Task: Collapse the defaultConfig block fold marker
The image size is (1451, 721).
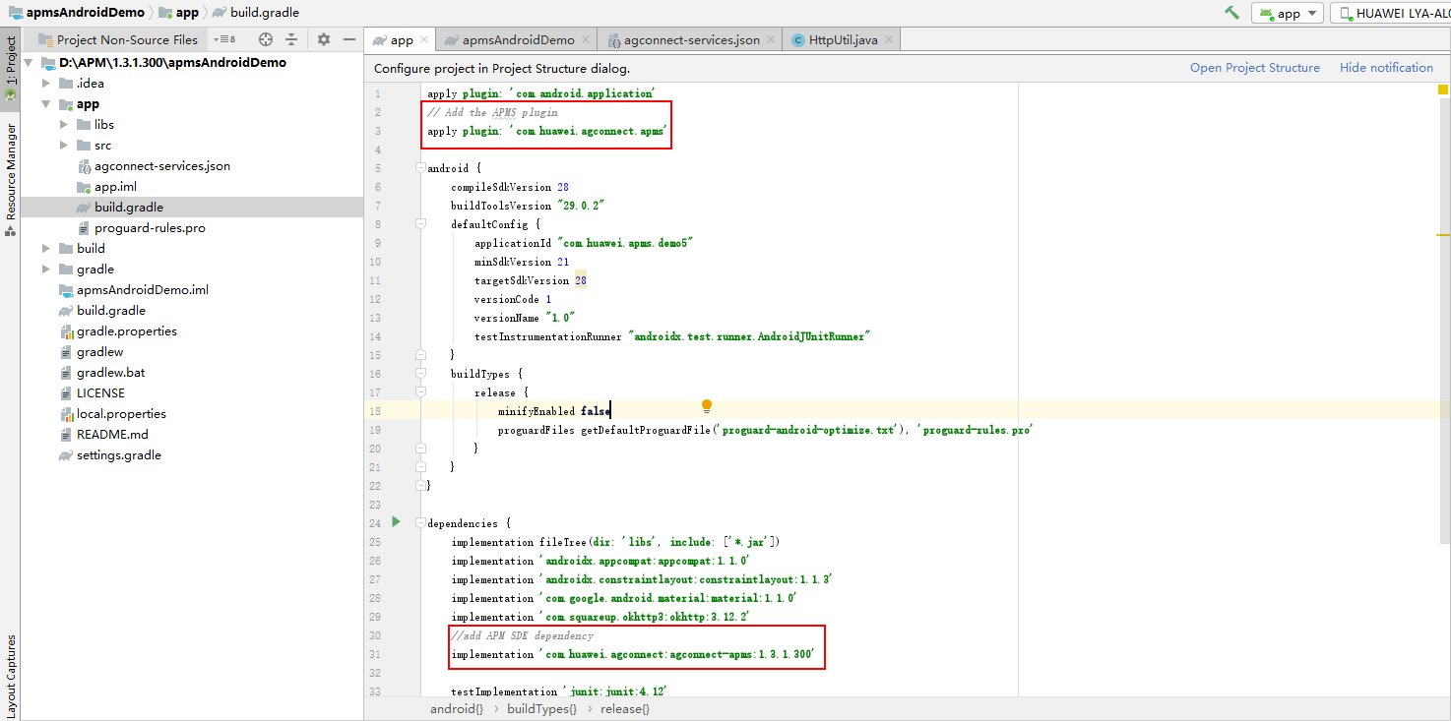Action: [420, 224]
